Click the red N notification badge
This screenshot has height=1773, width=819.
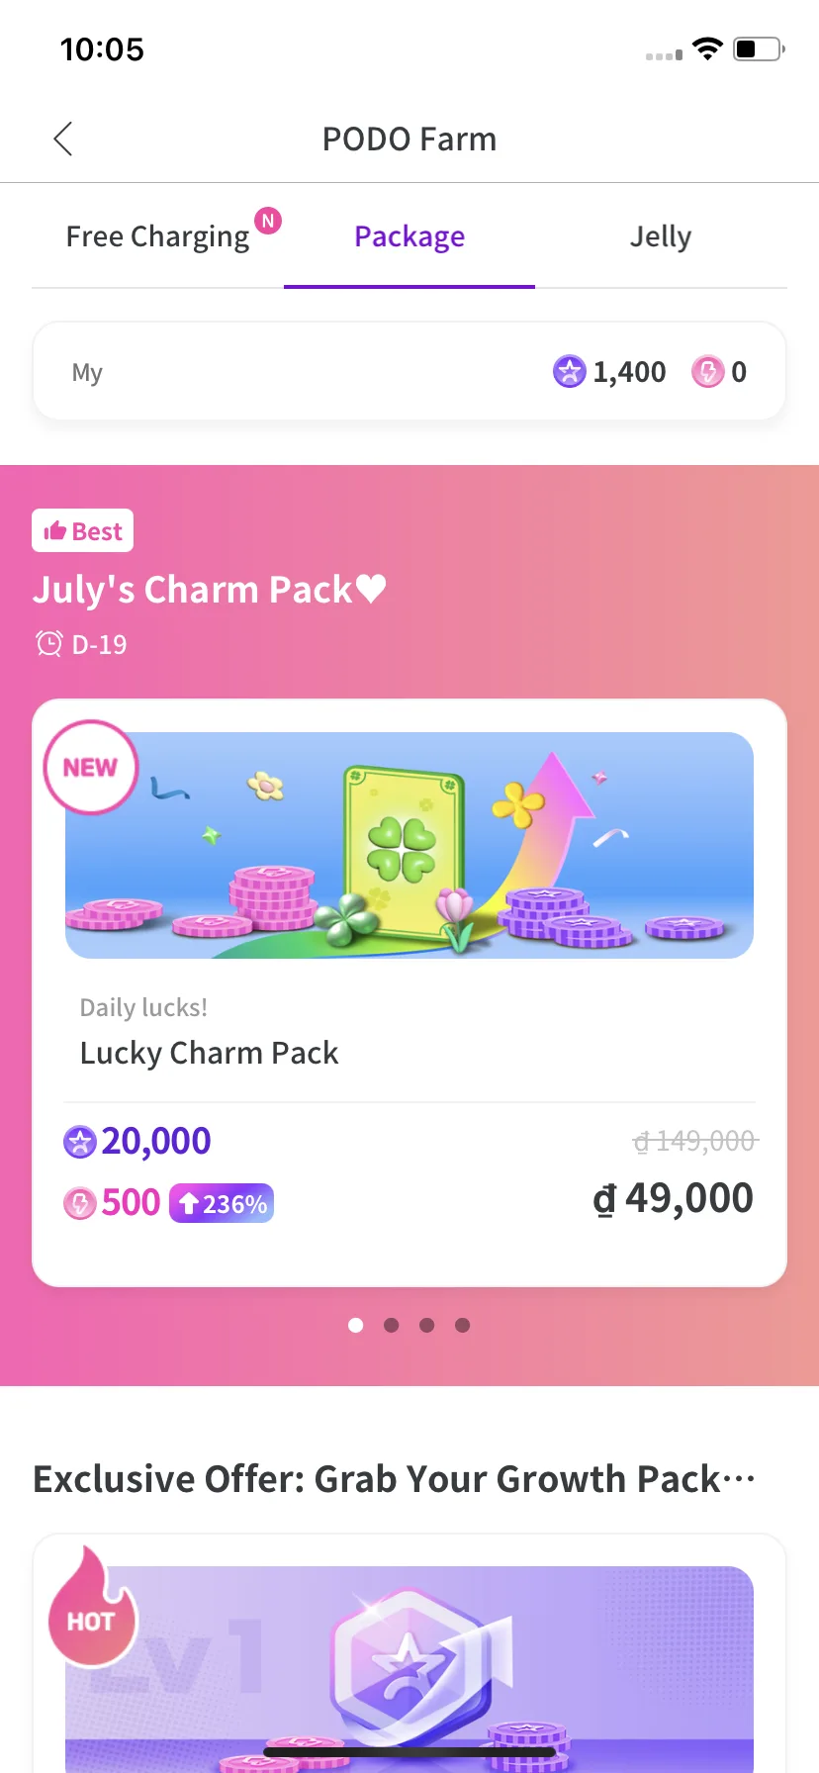click(268, 221)
